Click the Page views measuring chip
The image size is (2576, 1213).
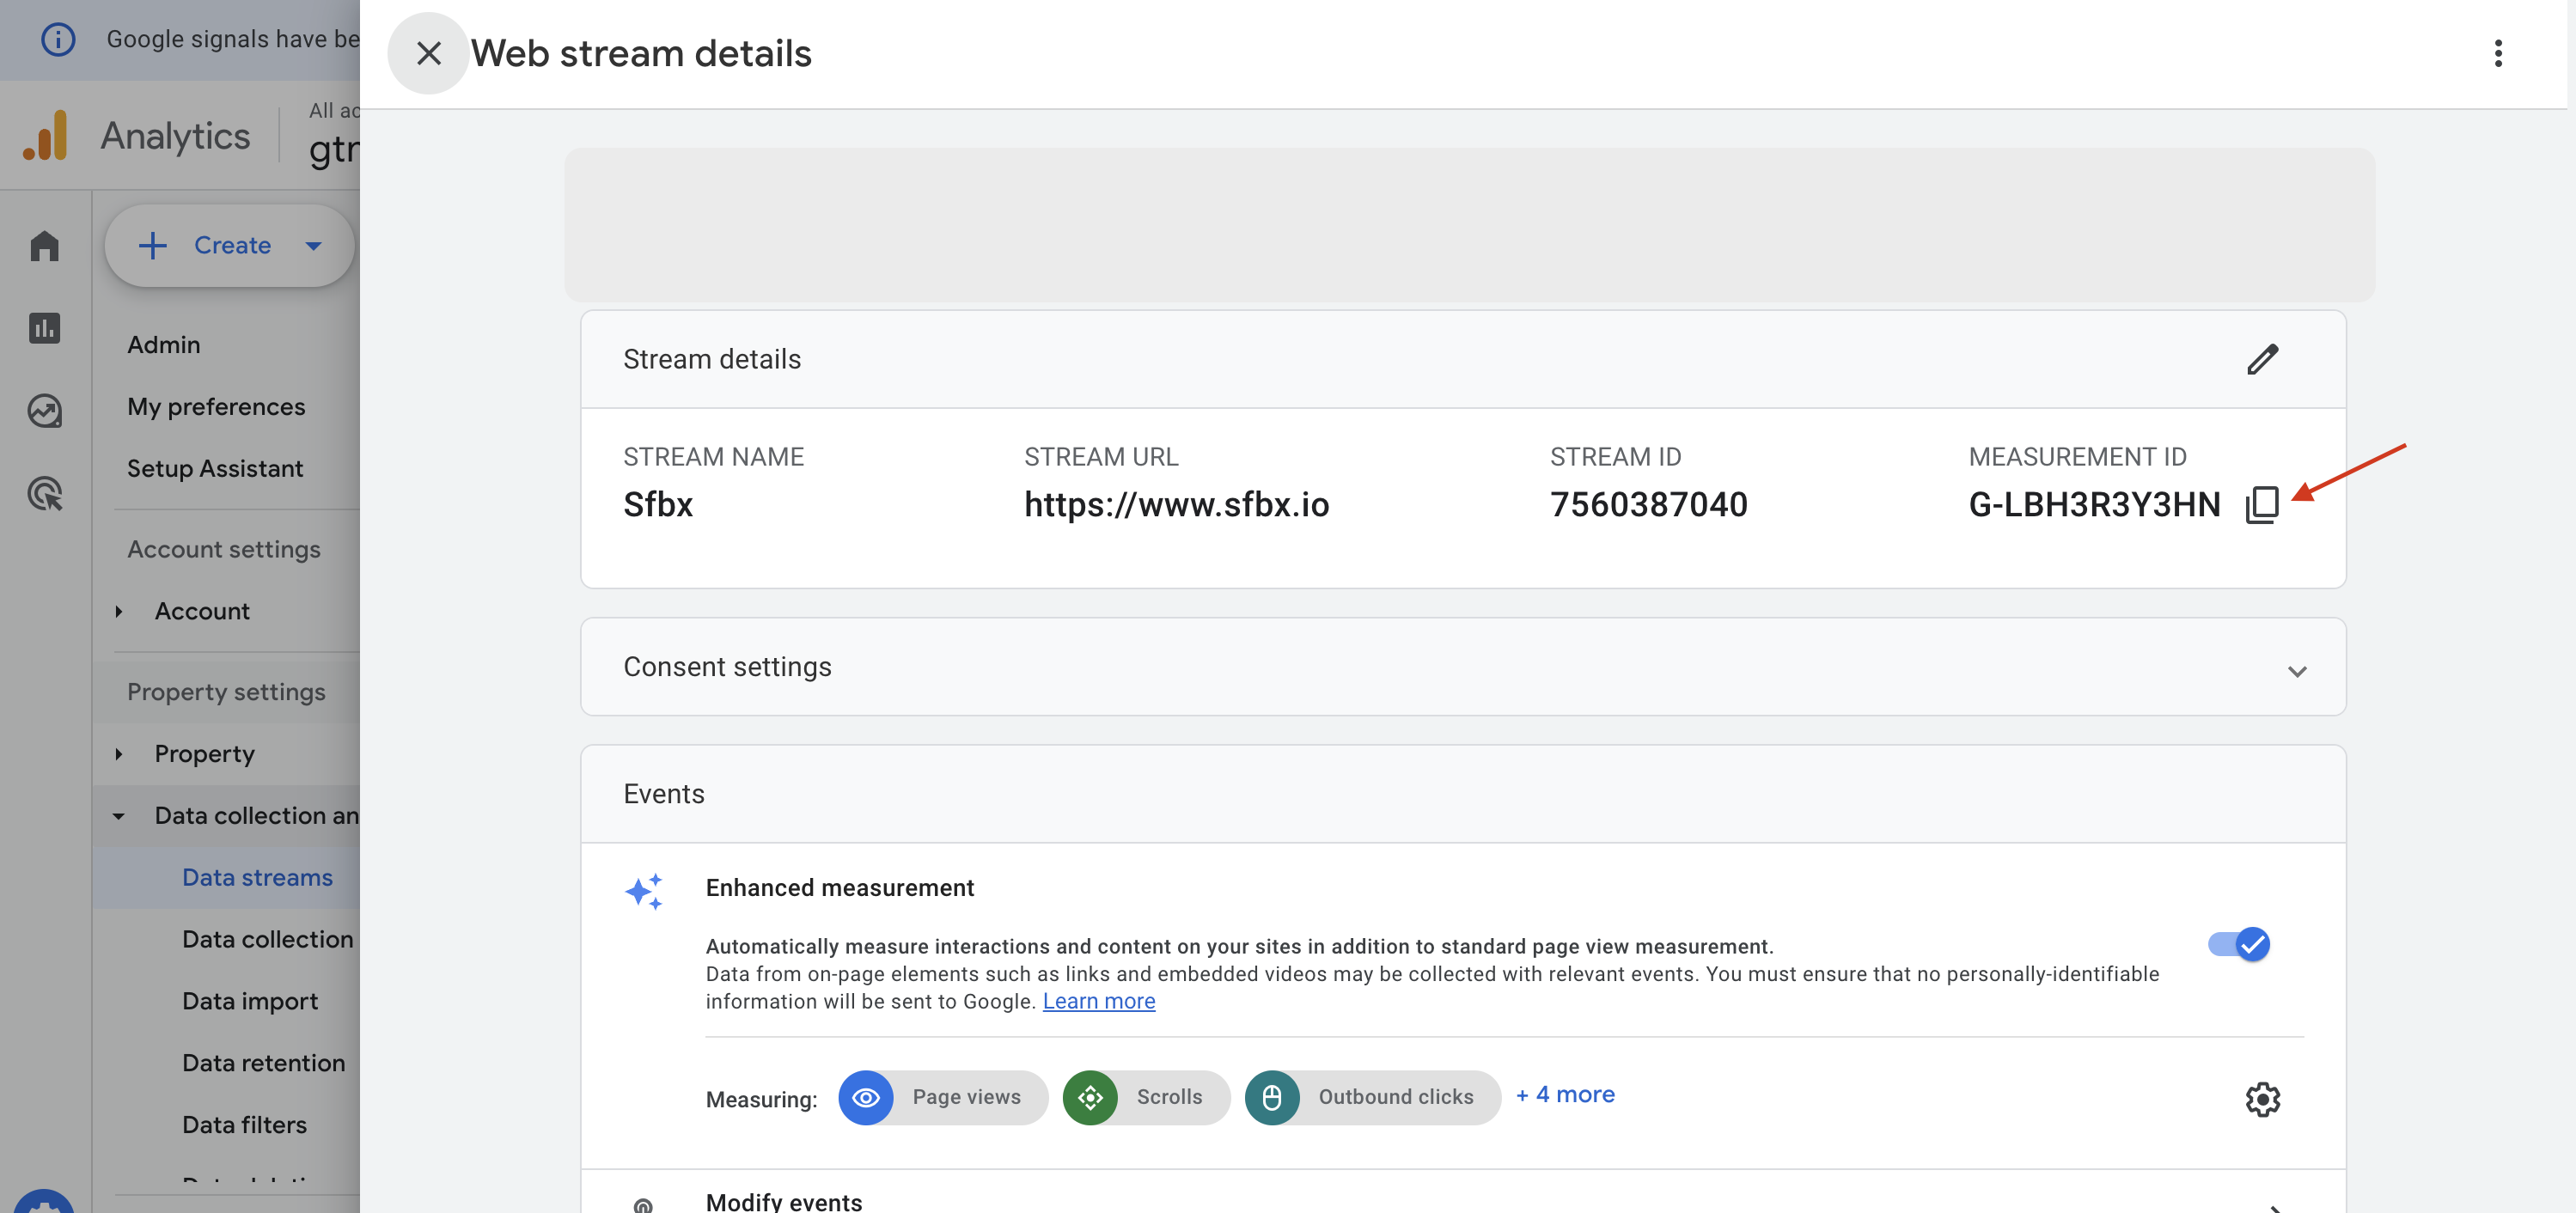tap(942, 1098)
